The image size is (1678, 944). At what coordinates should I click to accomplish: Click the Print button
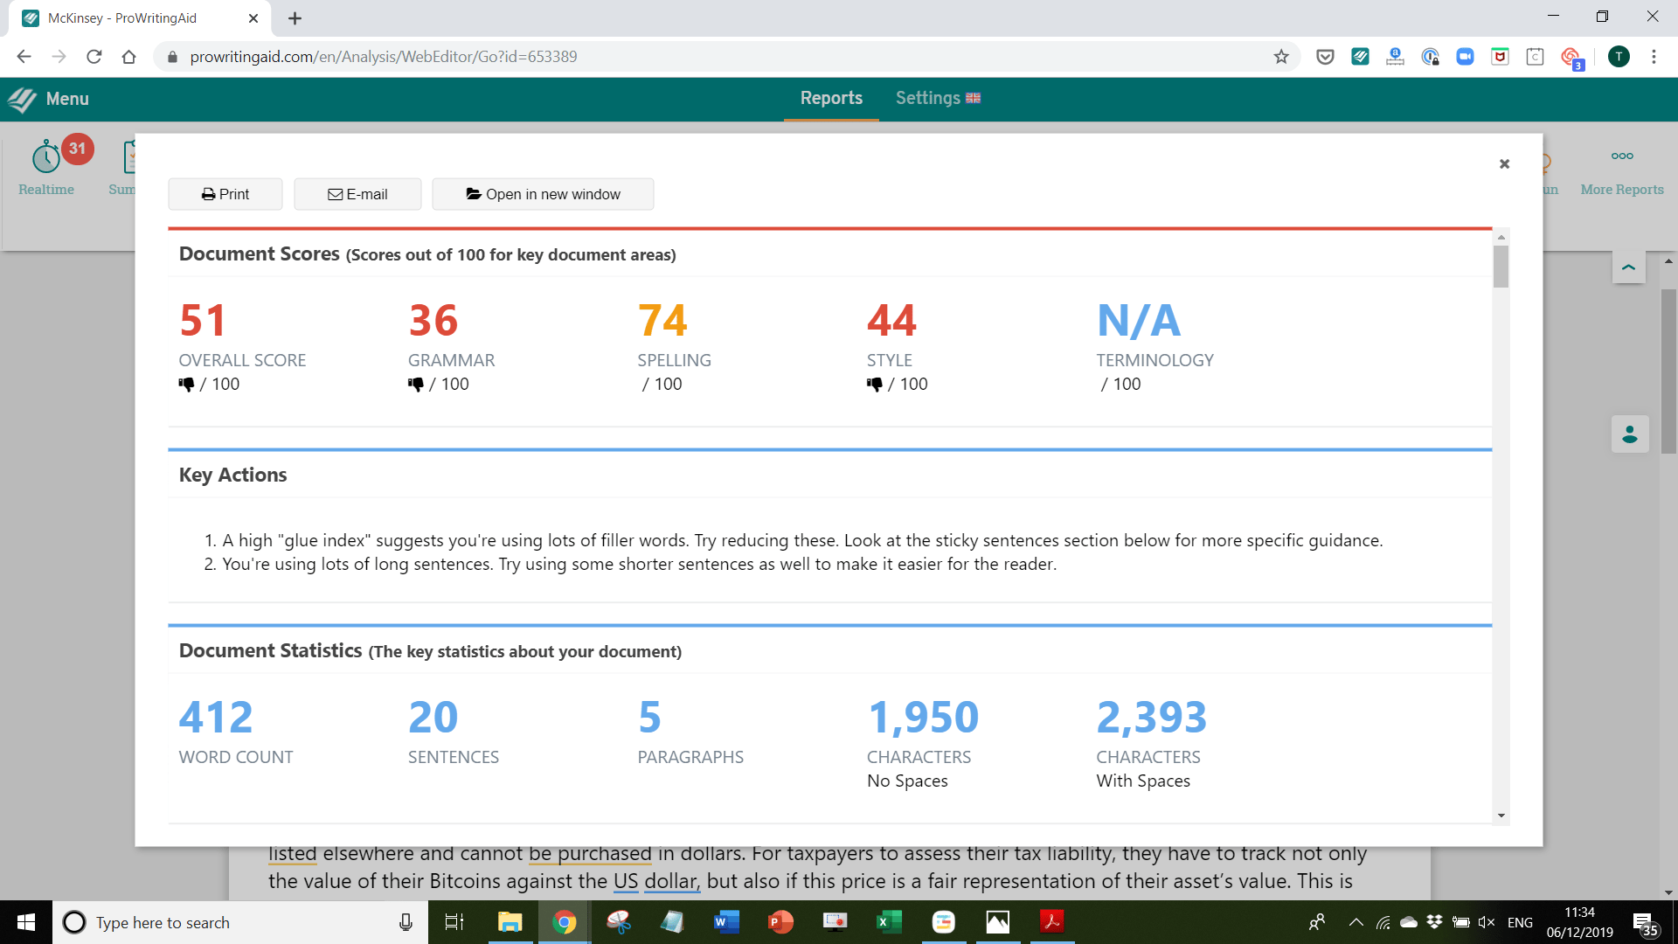click(225, 194)
